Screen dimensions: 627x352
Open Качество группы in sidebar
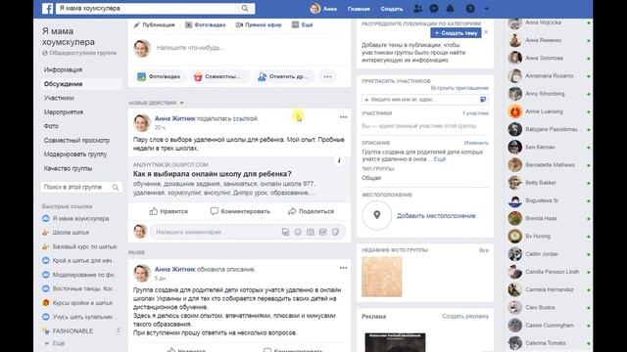68,168
